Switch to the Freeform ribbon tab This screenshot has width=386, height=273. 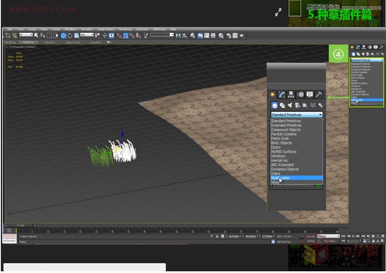click(x=28, y=41)
